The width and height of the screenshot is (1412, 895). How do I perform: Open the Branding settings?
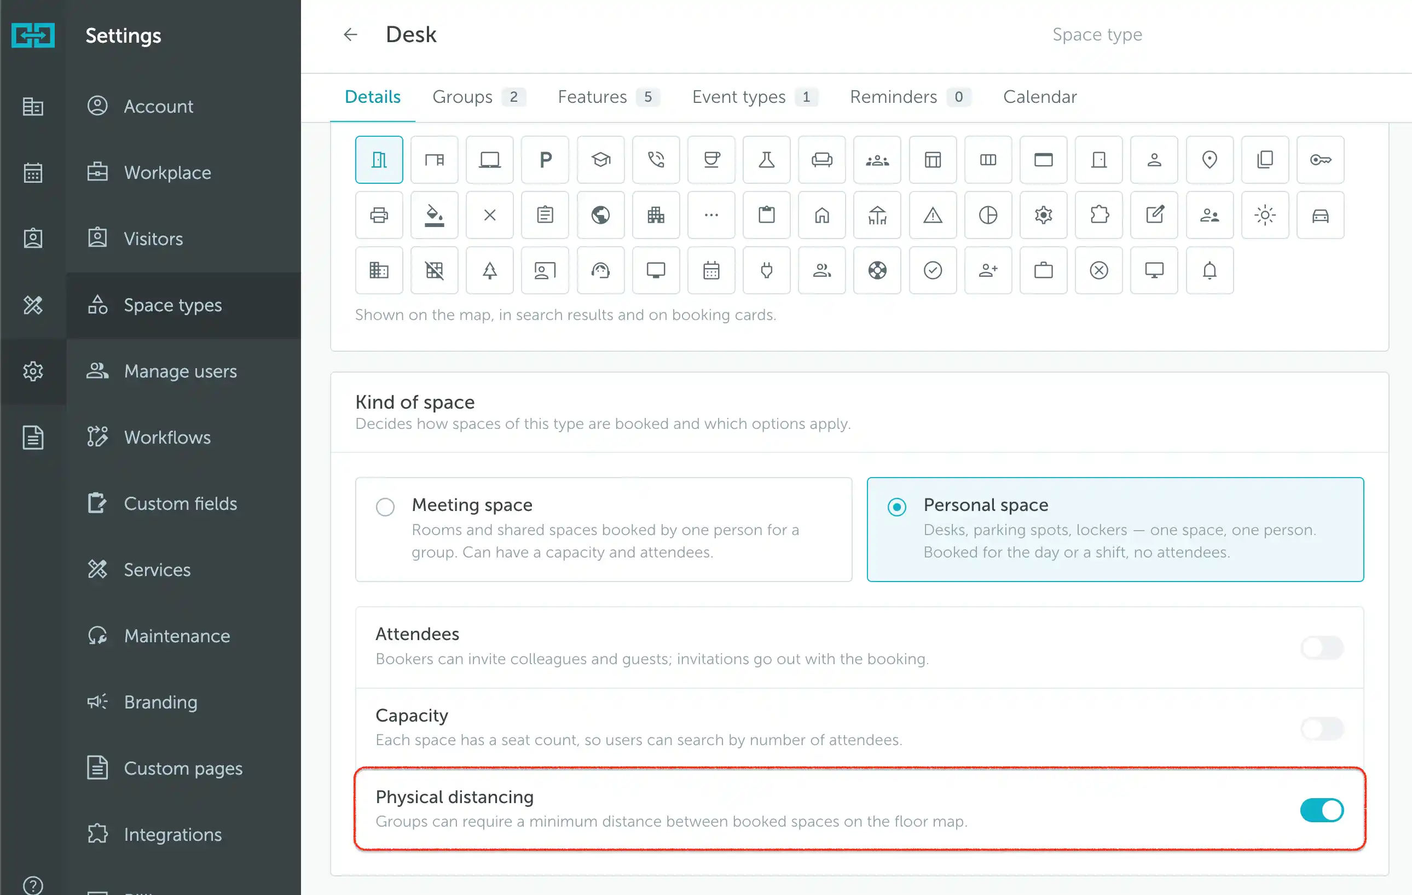[x=183, y=702]
